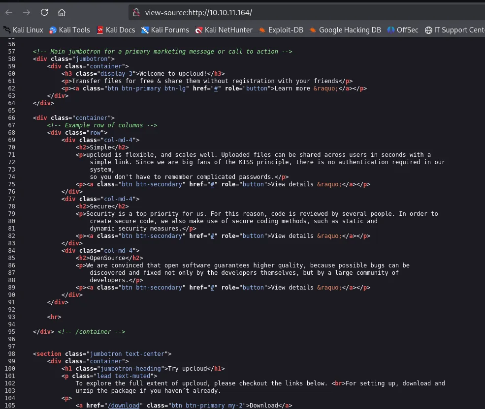Click the # href on source line 89
The height and width of the screenshot is (409, 485).
212,287
